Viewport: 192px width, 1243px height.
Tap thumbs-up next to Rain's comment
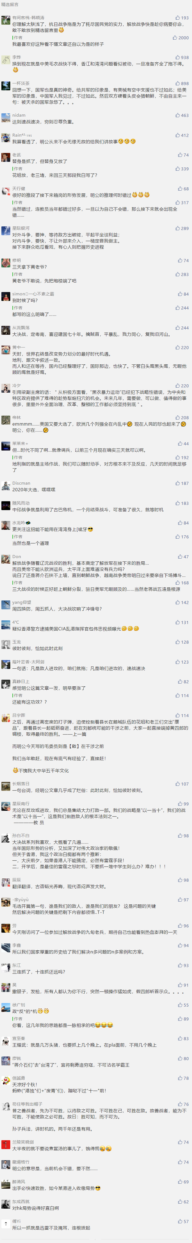pos(178,135)
